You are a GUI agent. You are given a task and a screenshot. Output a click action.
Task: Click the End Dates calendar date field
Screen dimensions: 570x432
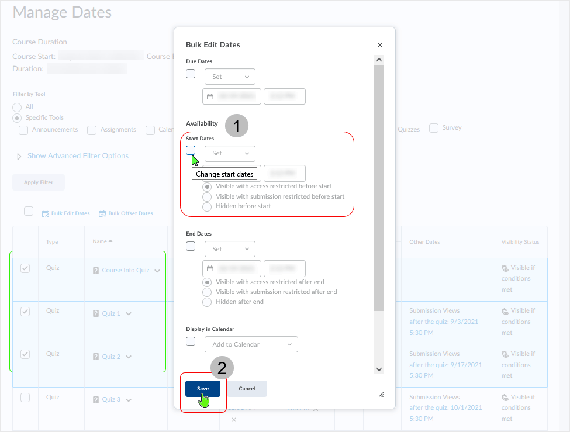tap(232, 269)
